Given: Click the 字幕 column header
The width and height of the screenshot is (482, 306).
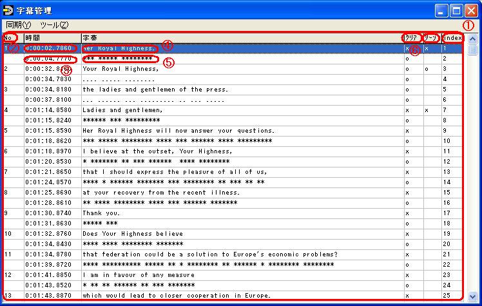Looking at the screenshot, I should (238, 38).
